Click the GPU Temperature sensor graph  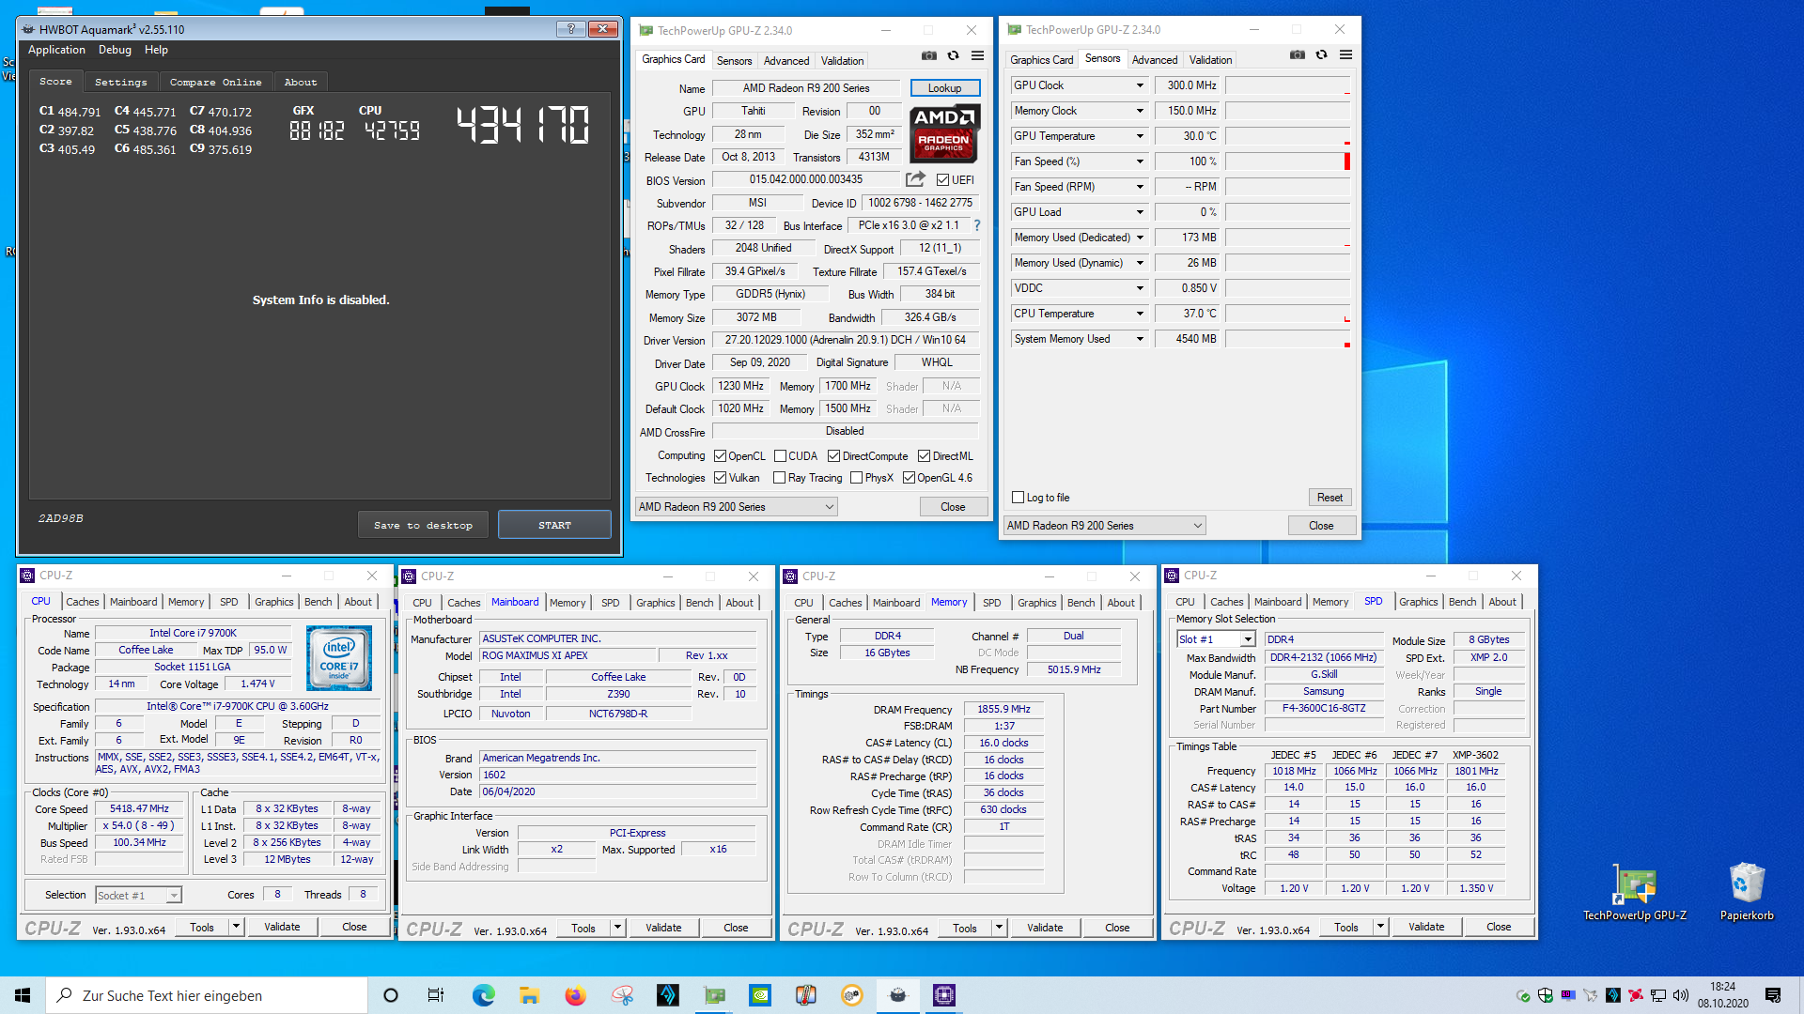coord(1287,136)
